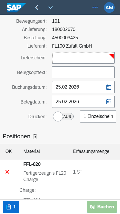Open the AM user avatar menu
Image resolution: width=120 pixels, height=214 pixels.
(x=109, y=7)
